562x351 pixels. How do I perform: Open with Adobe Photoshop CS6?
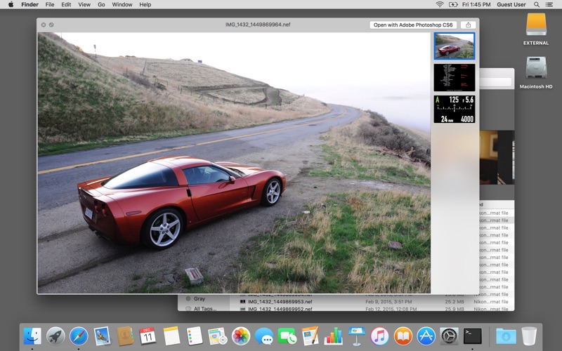click(x=413, y=25)
